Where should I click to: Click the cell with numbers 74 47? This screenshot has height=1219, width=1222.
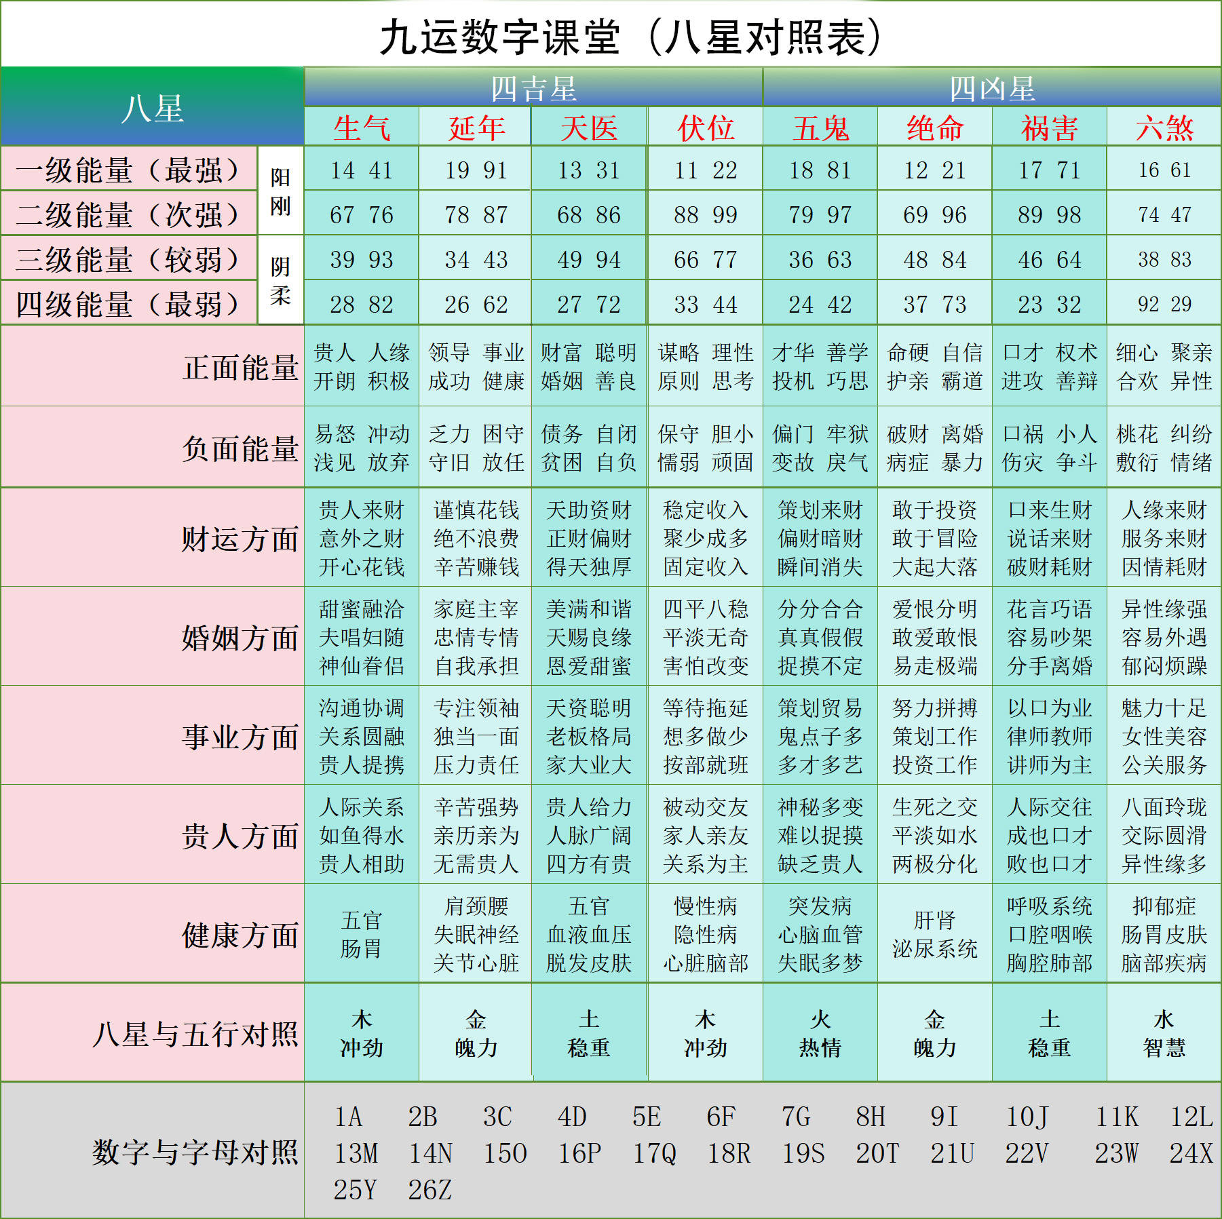1164,214
